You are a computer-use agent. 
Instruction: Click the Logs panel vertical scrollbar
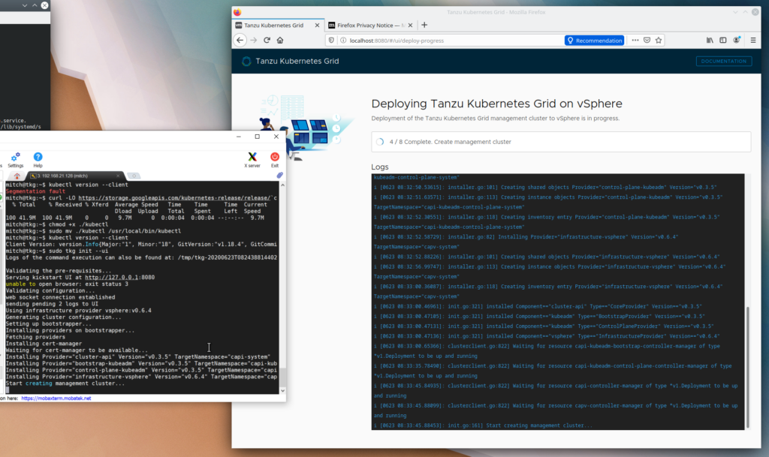tap(747, 368)
